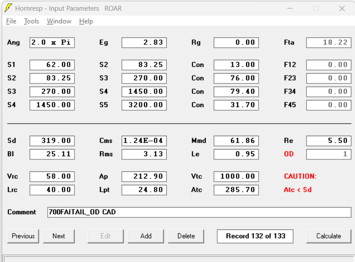This screenshot has width=355, height=262.
Task: Select the Comment field with 700FAITAIL_OD CAD
Action: click(199, 212)
